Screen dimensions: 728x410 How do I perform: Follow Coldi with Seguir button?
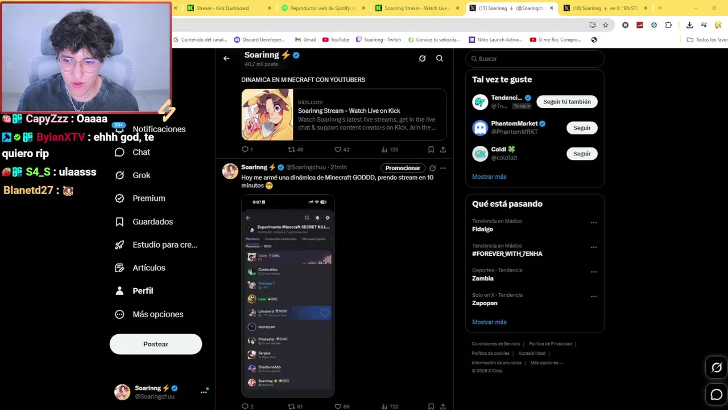pos(582,154)
